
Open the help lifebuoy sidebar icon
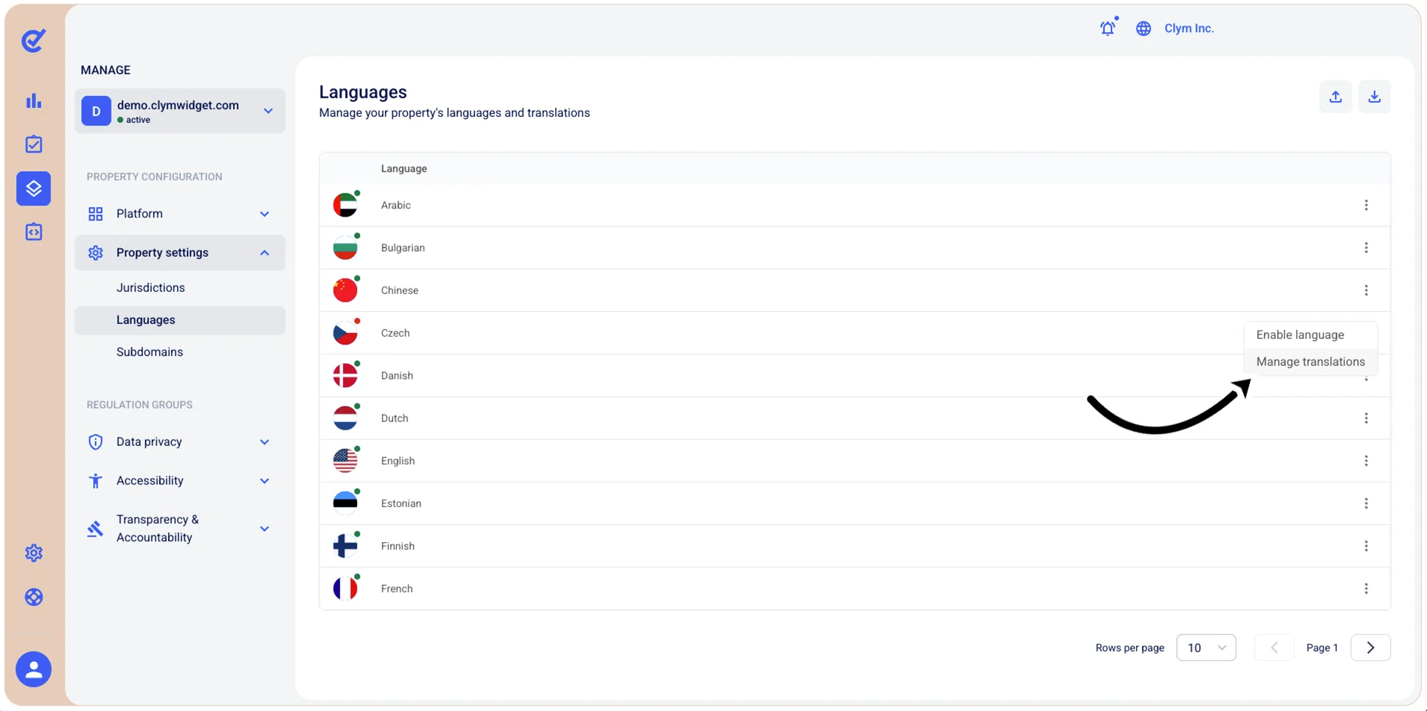[33, 597]
